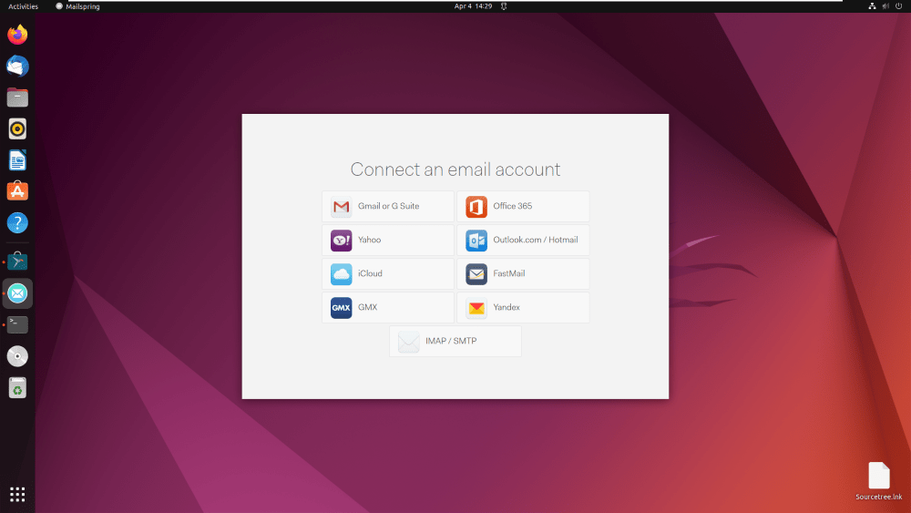Open the clock showing Apr 4 14:29
The height and width of the screenshot is (513, 911).
tap(473, 6)
